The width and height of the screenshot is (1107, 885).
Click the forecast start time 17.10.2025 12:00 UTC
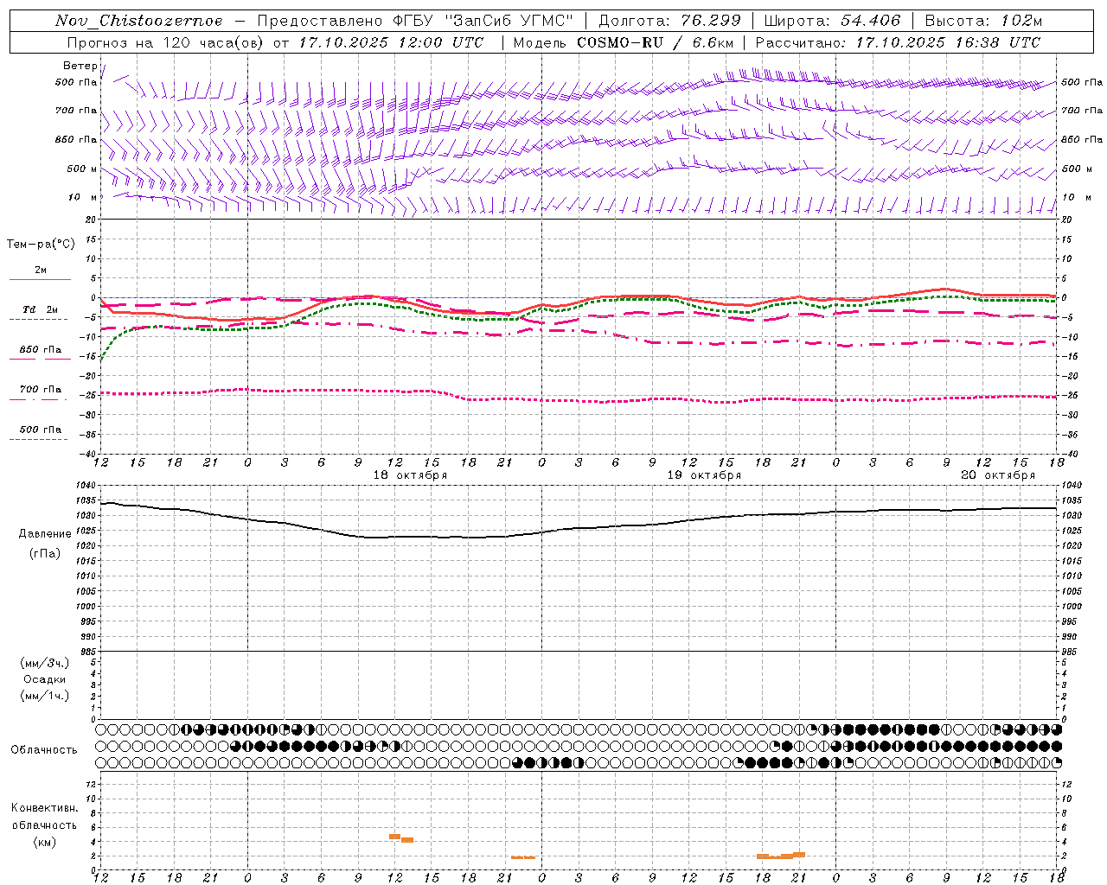(391, 42)
